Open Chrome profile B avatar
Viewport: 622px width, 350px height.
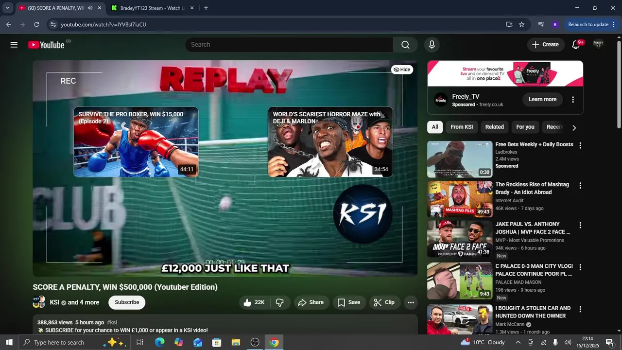555,24
